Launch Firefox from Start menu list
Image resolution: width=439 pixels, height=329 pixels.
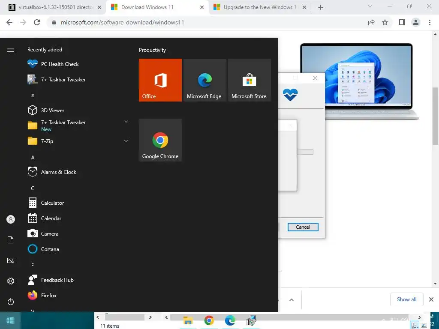click(x=42, y=295)
